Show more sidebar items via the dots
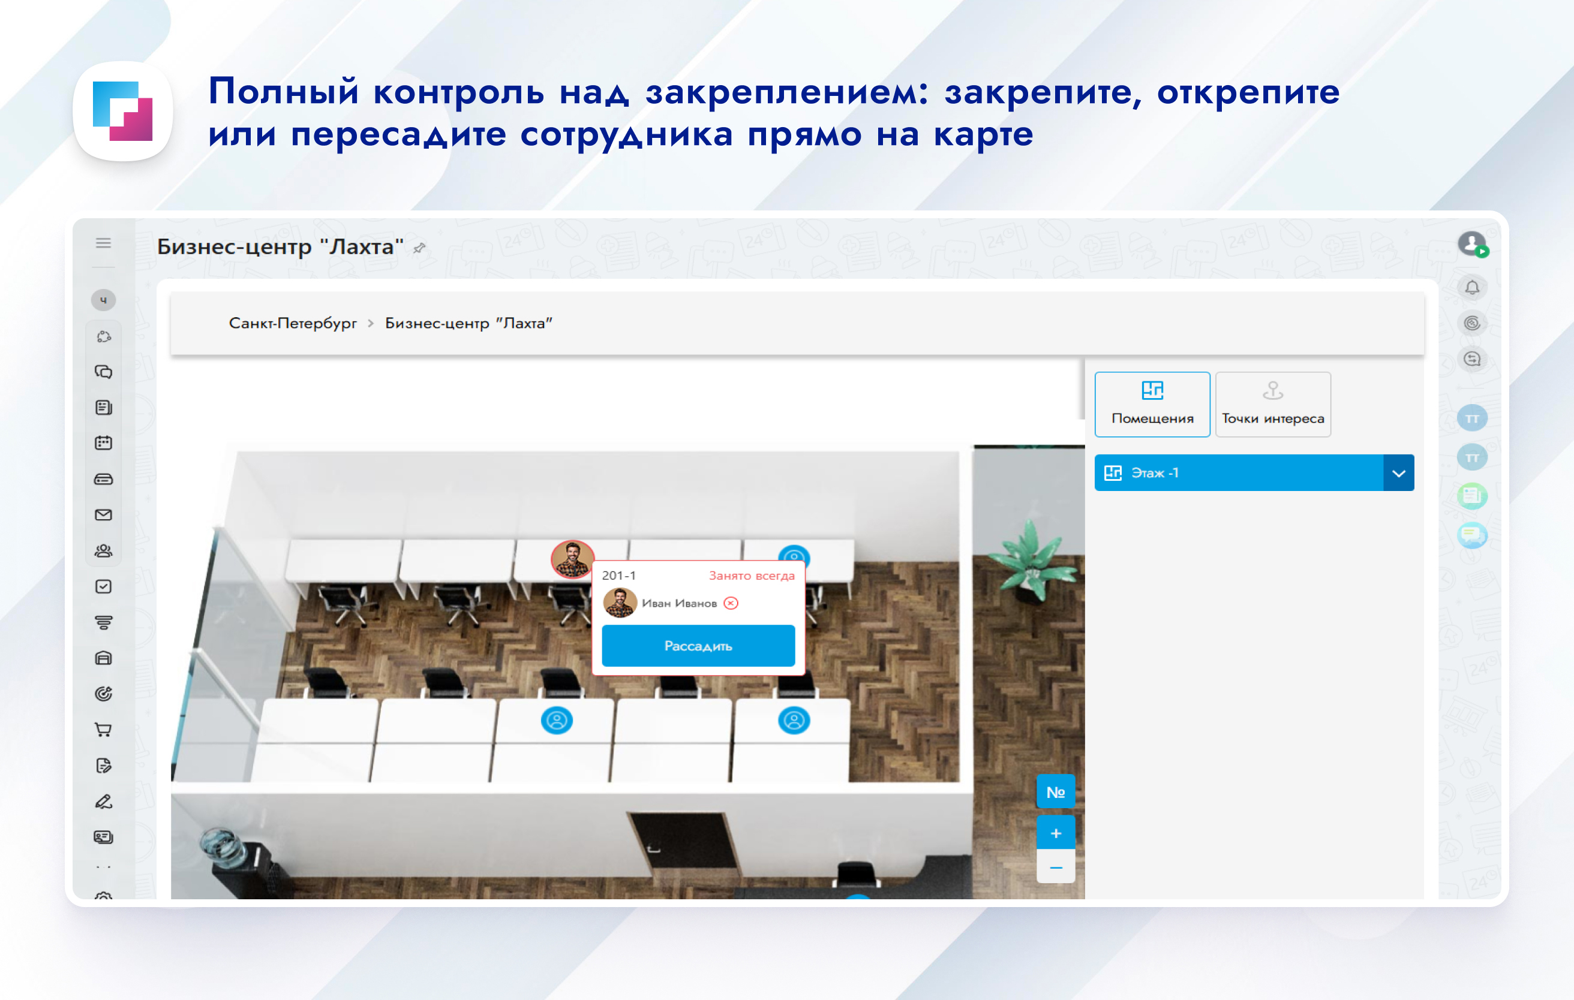Screen dimensions: 1574x1000 click(x=103, y=868)
